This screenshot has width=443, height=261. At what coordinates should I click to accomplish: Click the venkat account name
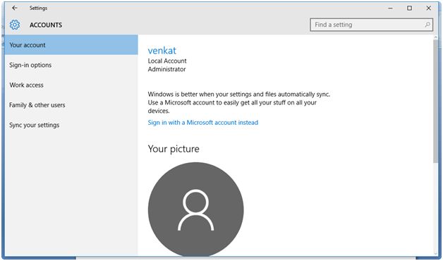click(x=162, y=51)
